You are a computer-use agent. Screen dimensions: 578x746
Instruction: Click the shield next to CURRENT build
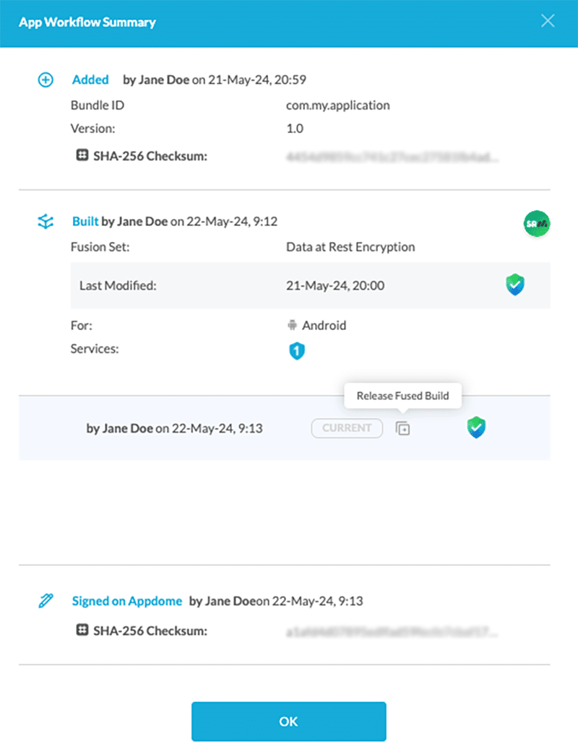coord(476,428)
